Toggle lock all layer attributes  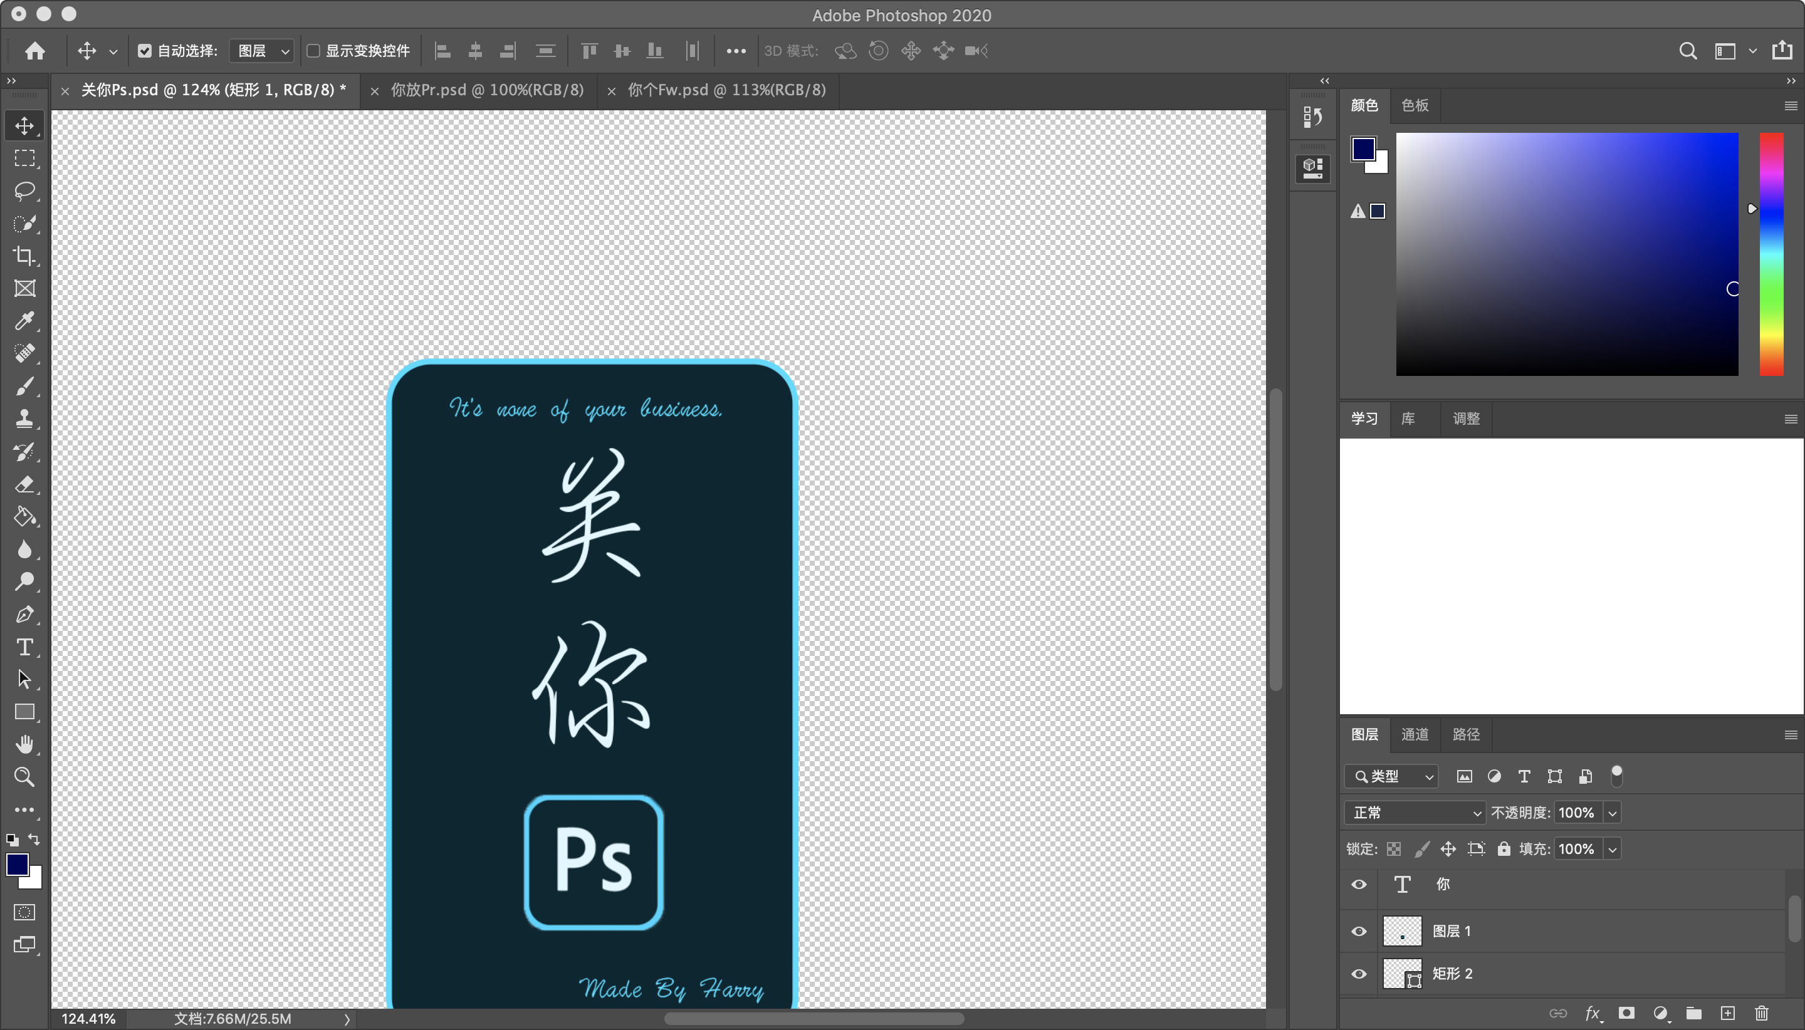pyautogui.click(x=1504, y=849)
